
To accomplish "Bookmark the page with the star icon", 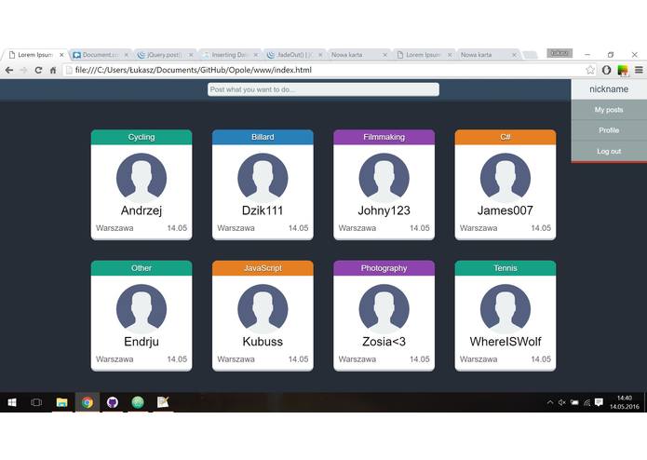I will tap(590, 70).
